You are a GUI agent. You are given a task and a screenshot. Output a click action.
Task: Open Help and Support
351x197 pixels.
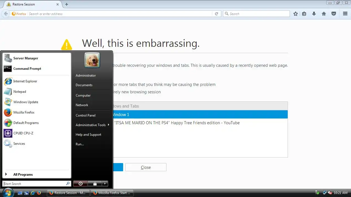[92, 135]
